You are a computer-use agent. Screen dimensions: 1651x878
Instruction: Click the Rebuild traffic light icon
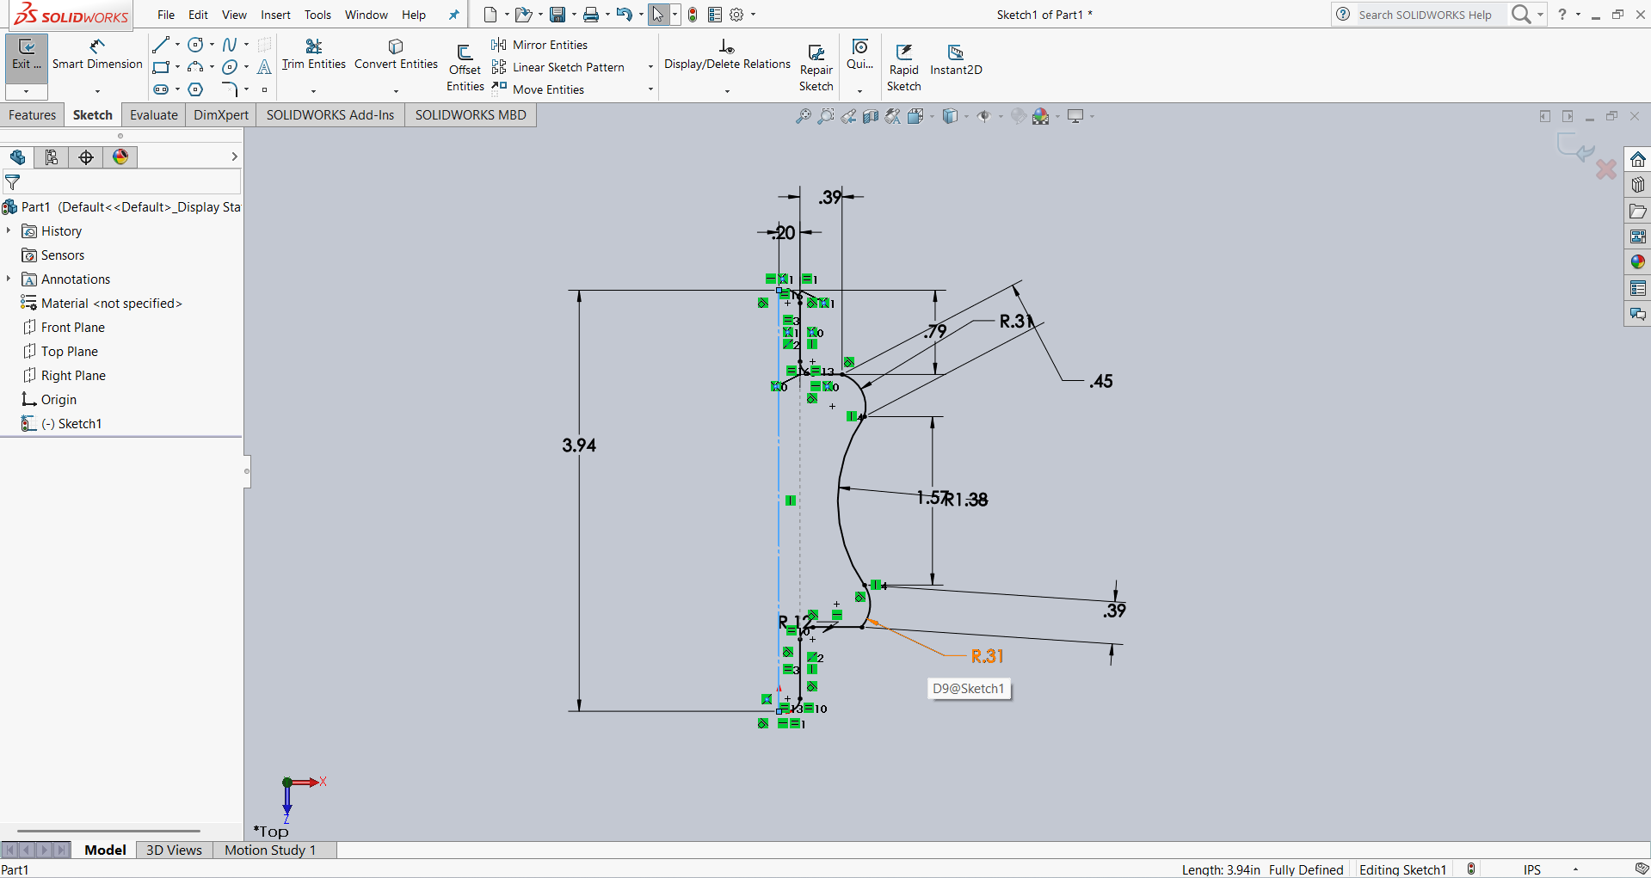coord(693,15)
